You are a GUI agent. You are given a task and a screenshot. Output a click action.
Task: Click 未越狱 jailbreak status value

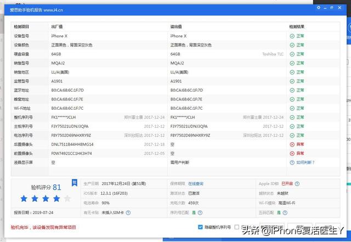point(282,193)
